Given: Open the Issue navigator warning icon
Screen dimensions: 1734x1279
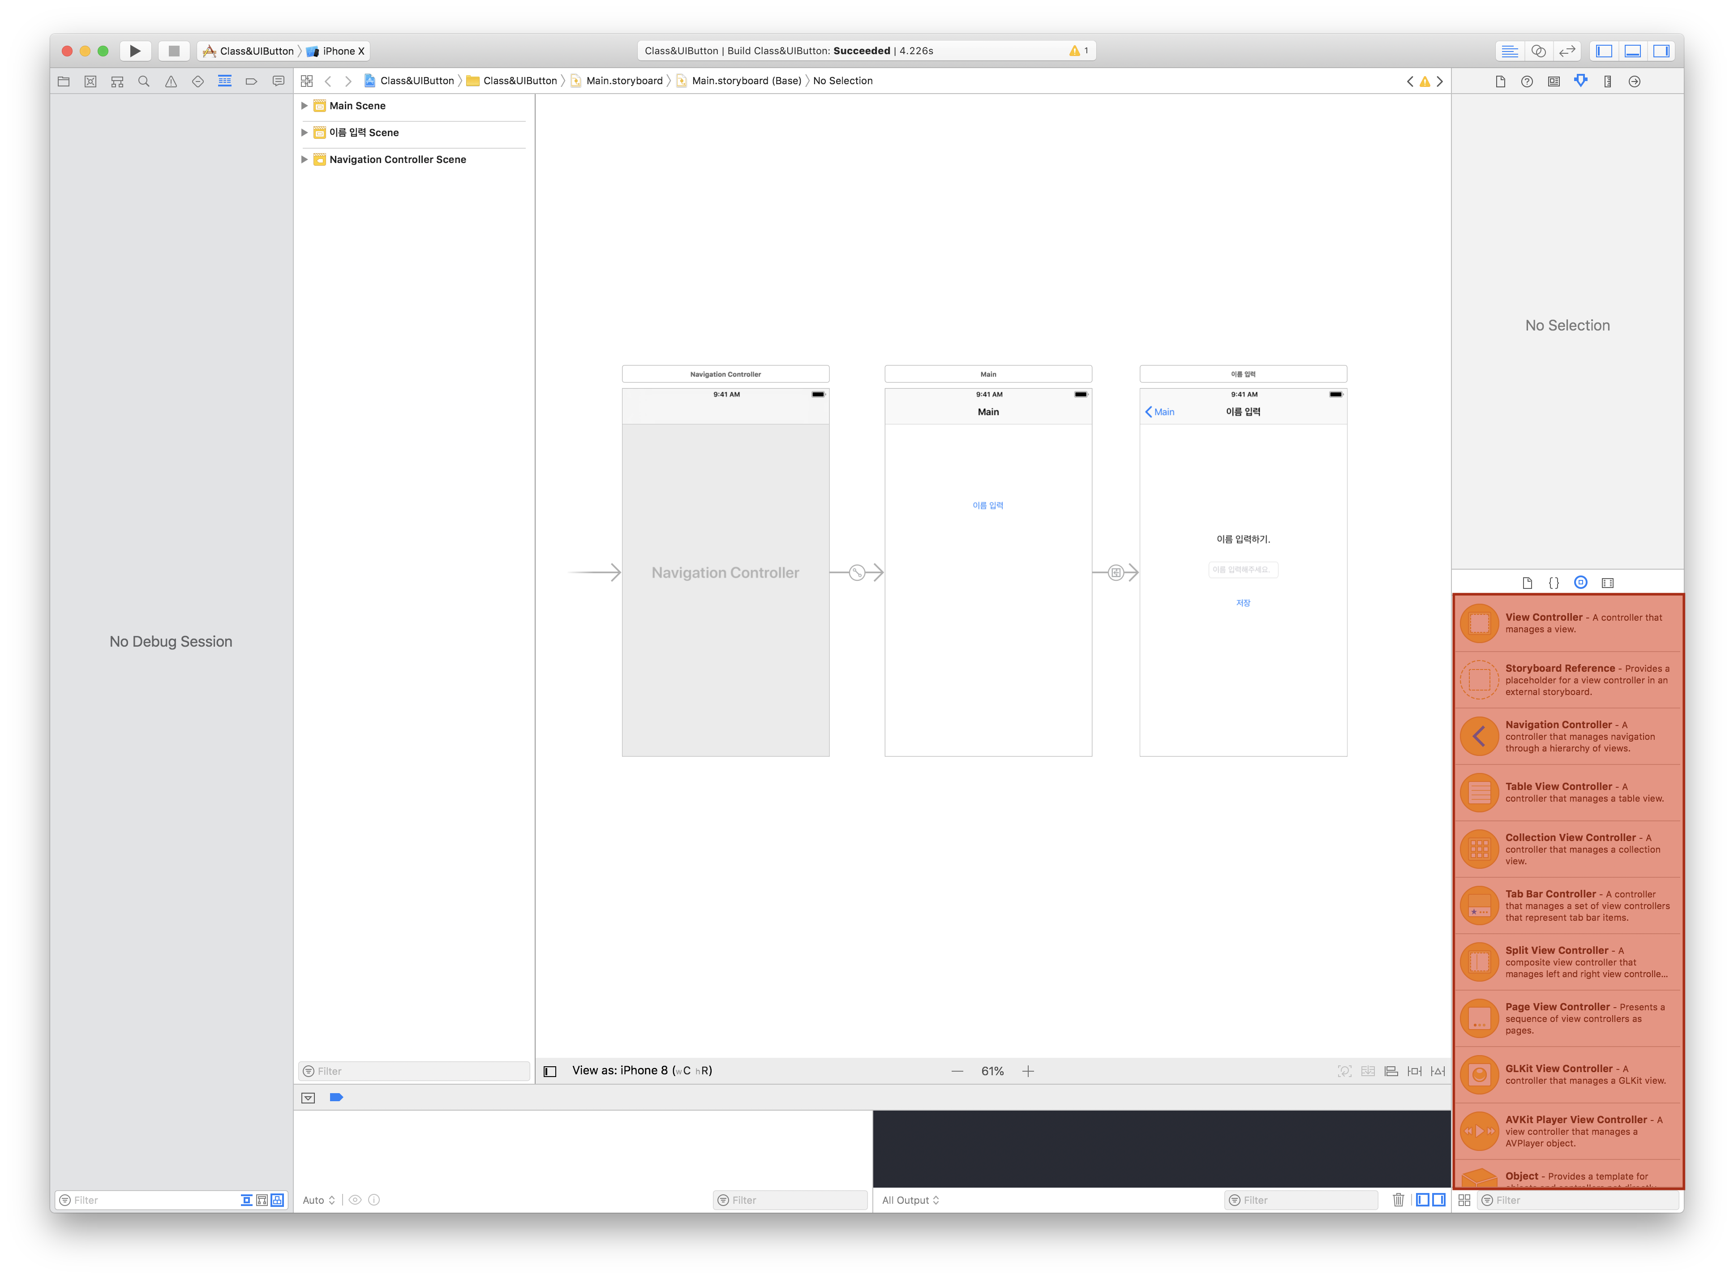Looking at the screenshot, I should pyautogui.click(x=171, y=82).
